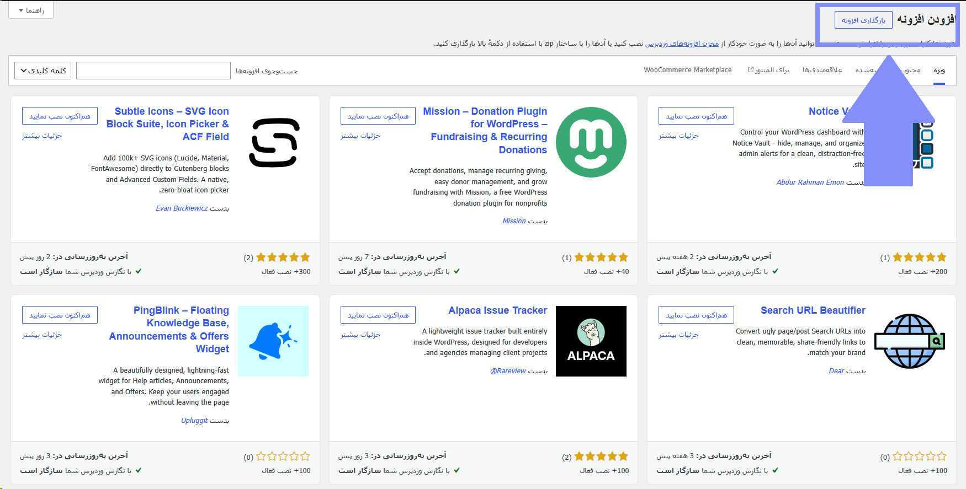Image resolution: width=966 pixels, height=489 pixels.
Task: Click the '+200 نصب فعال' install count
Action: (922, 272)
